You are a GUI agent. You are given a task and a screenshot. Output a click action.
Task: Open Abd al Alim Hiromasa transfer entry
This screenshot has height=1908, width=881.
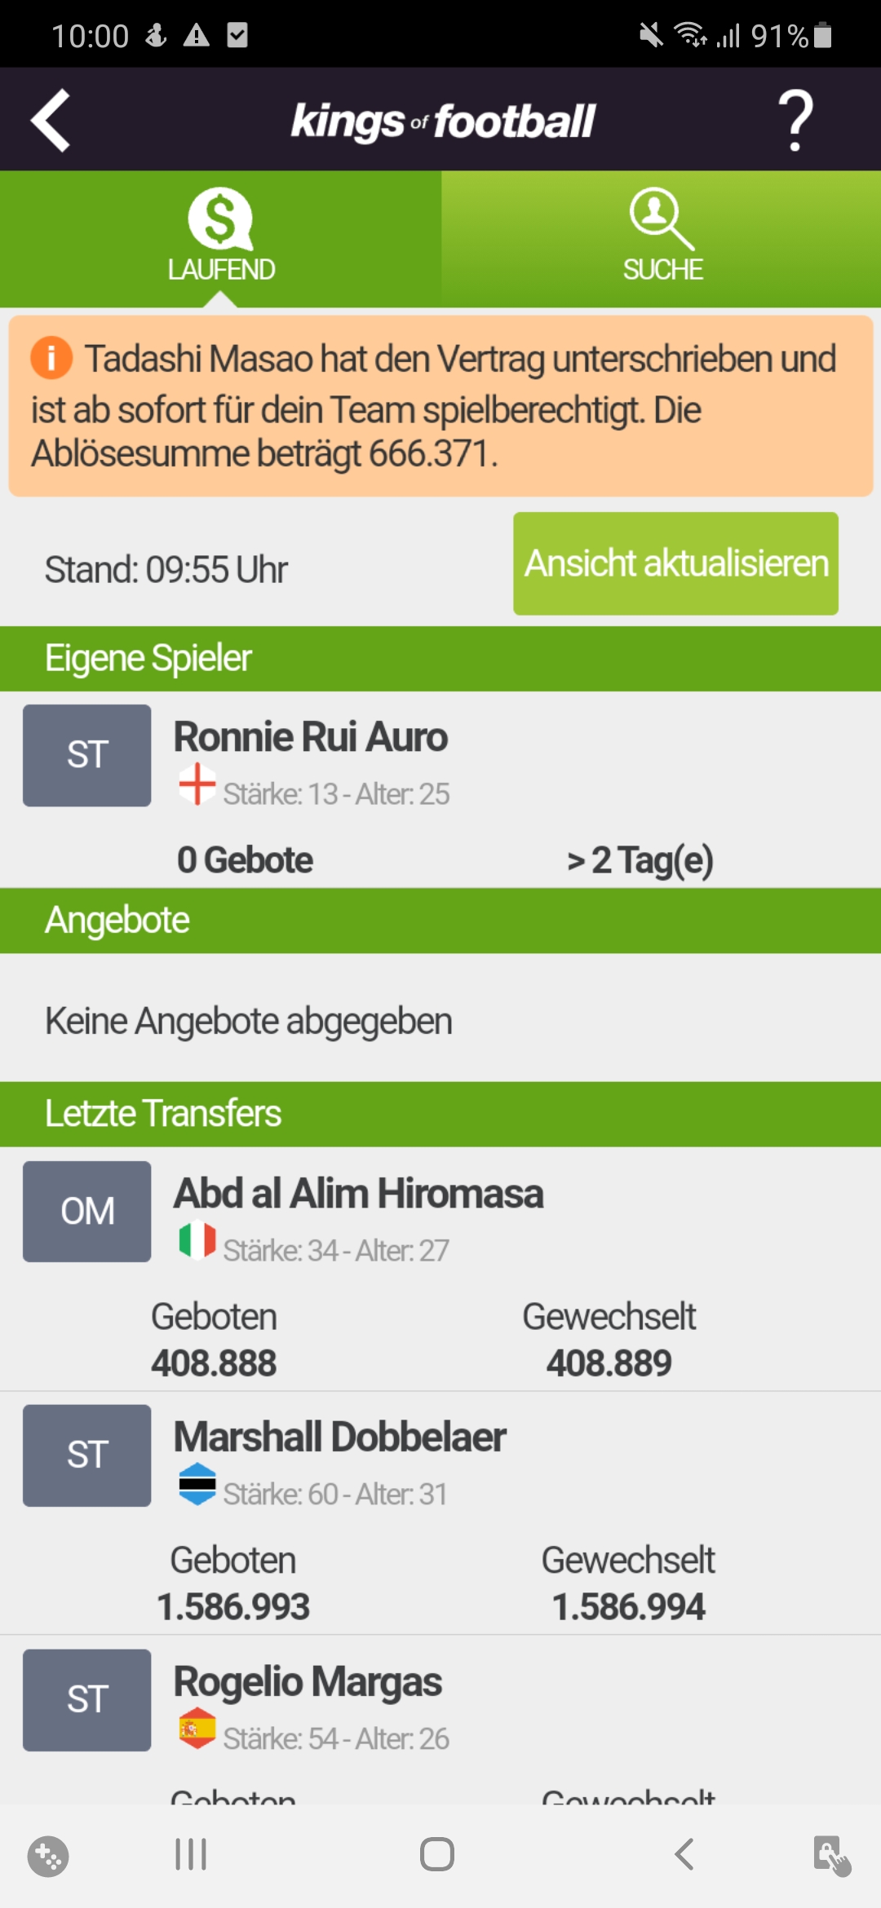click(x=440, y=1269)
